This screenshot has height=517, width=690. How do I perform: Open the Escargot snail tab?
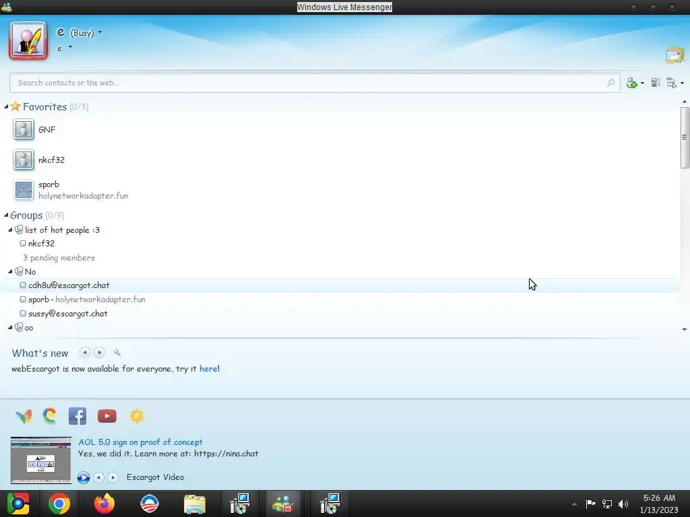pyautogui.click(x=50, y=416)
